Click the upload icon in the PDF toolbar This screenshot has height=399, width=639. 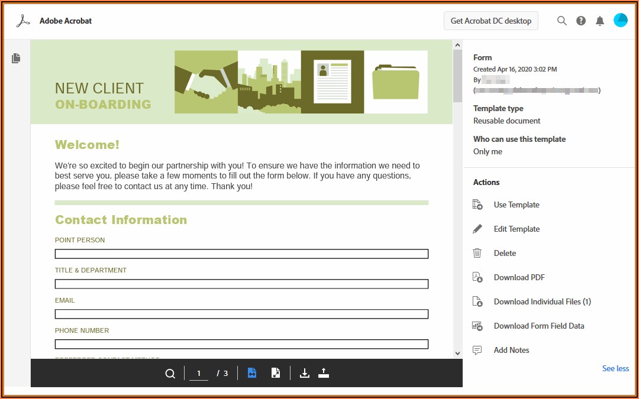[323, 372]
